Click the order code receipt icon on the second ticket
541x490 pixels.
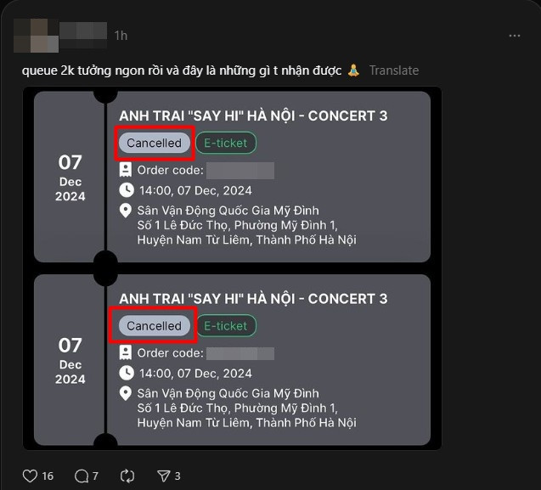127,352
